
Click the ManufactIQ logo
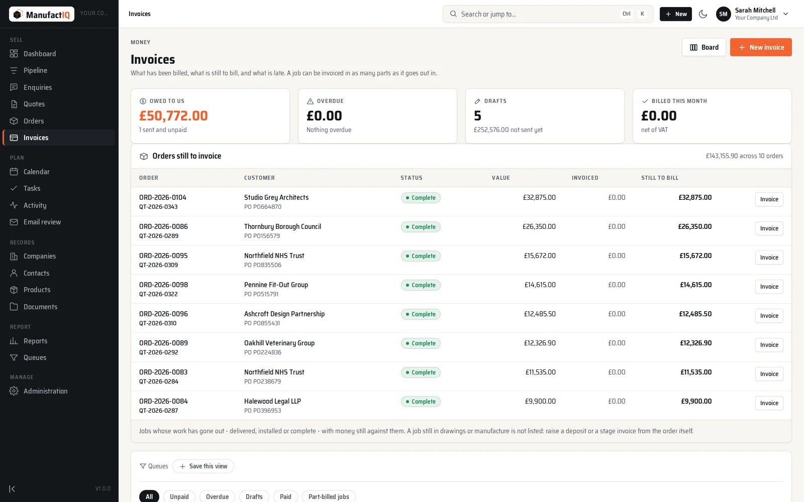(42, 14)
